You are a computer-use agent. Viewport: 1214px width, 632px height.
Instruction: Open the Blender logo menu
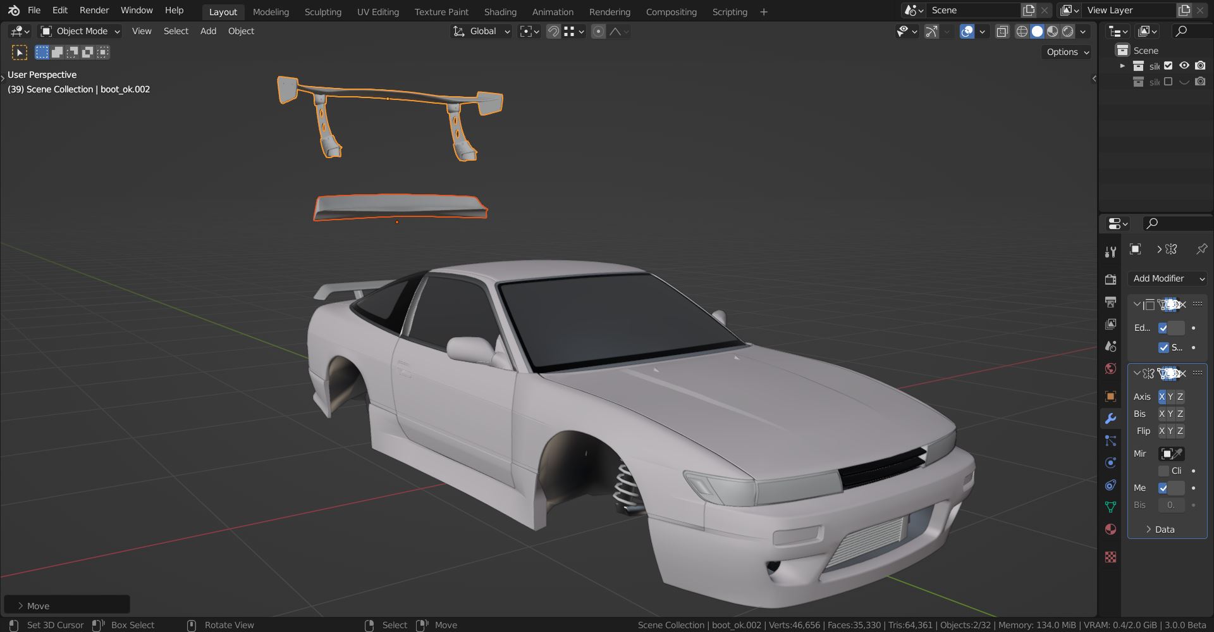click(14, 11)
